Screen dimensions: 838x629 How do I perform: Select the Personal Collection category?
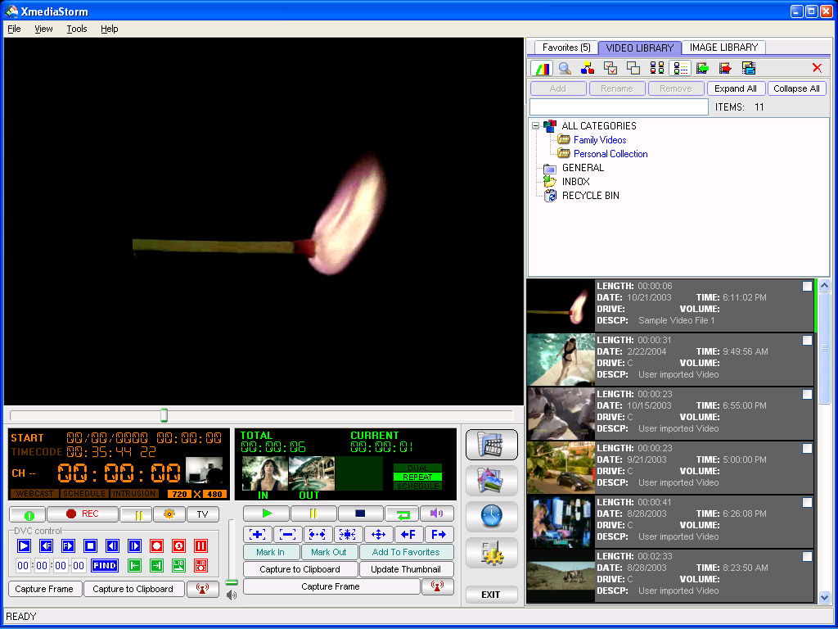pos(610,153)
